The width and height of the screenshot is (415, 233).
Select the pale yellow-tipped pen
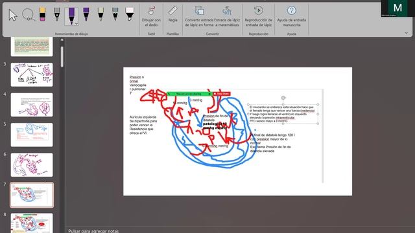click(101, 14)
